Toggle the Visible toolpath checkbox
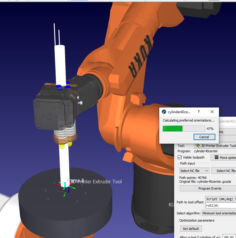Viewport: 236px width, 238px height. pyautogui.click(x=180, y=157)
